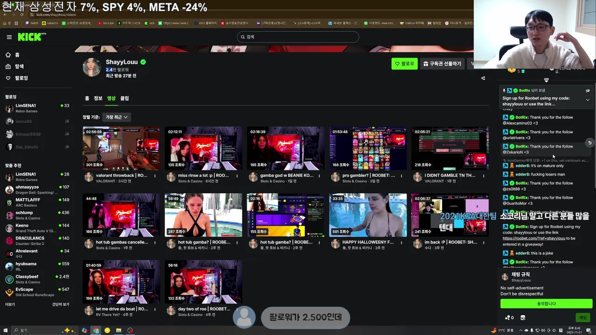Image resolution: width=596 pixels, height=335 pixels.
Task: Click the channel points icon in chat
Action: click(509, 318)
